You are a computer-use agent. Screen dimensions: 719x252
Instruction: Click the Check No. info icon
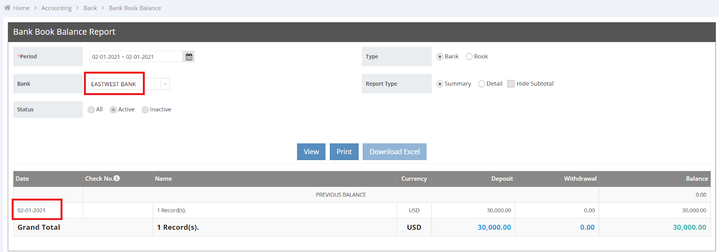(117, 178)
